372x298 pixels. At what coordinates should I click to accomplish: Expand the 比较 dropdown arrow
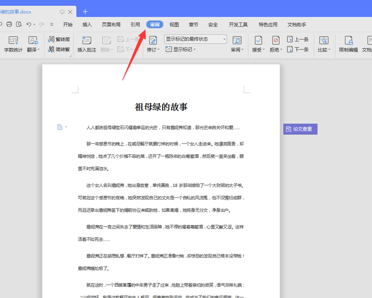[329, 49]
